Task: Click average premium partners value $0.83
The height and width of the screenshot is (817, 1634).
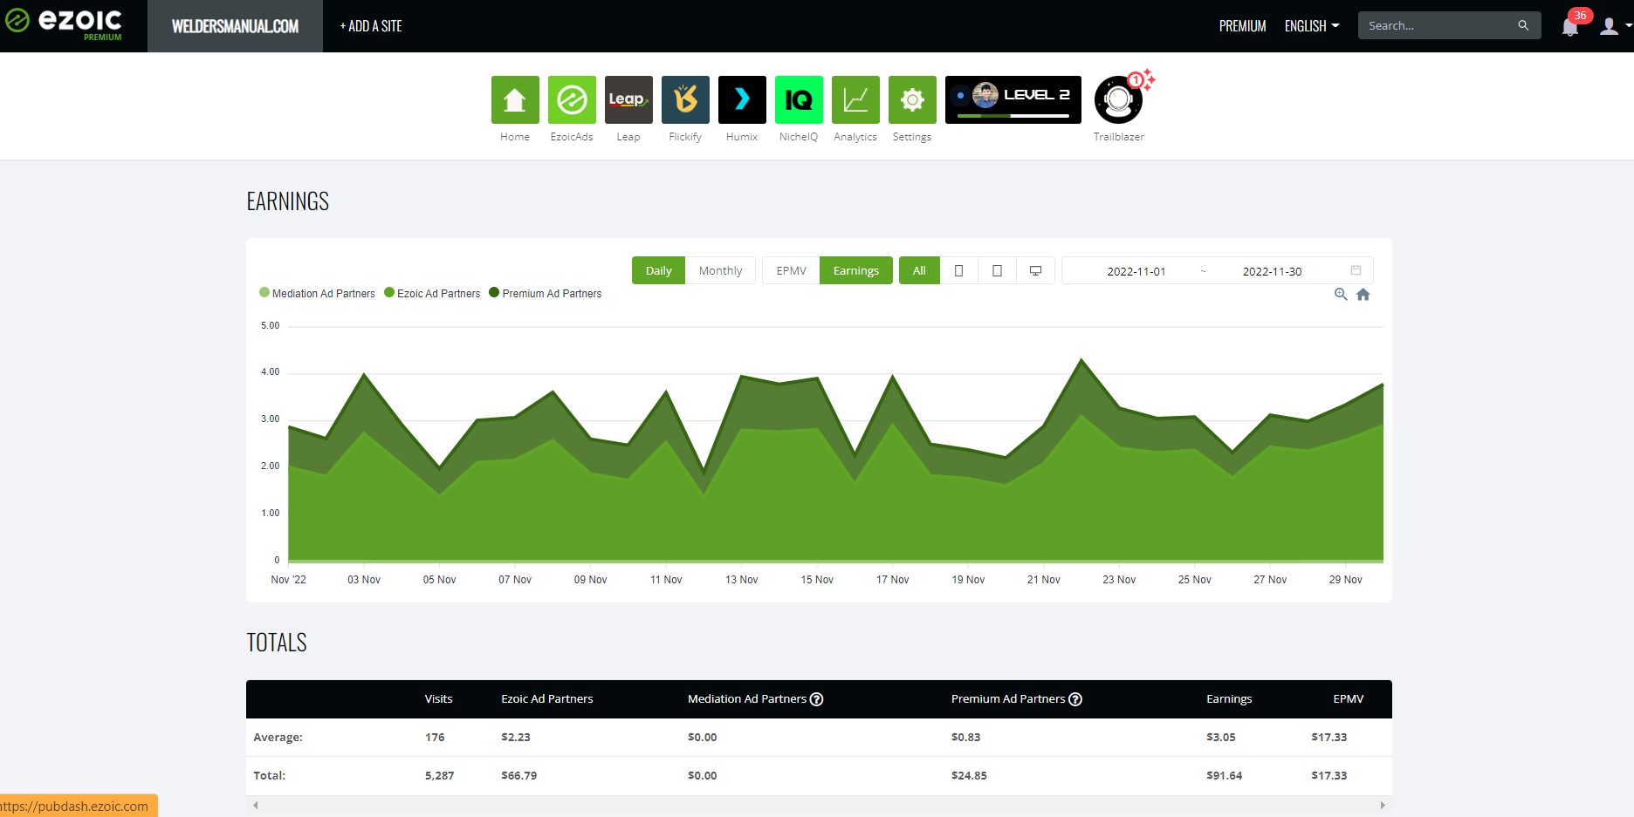Action: pos(966,737)
